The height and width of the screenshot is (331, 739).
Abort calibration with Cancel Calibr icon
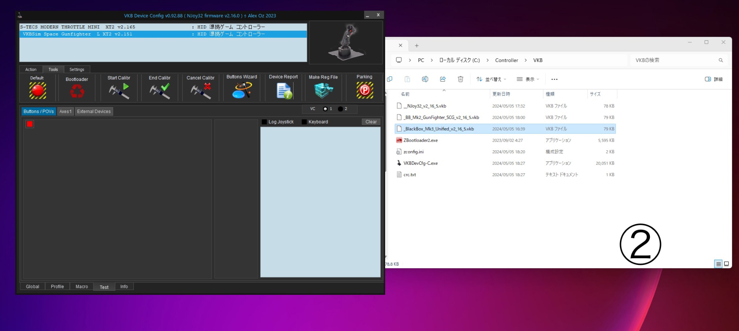pyautogui.click(x=201, y=91)
